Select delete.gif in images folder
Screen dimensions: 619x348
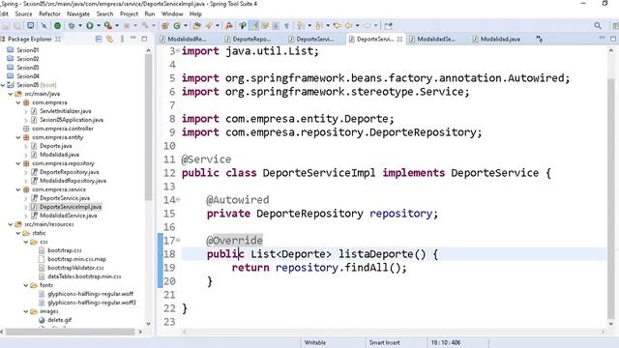click(x=59, y=320)
